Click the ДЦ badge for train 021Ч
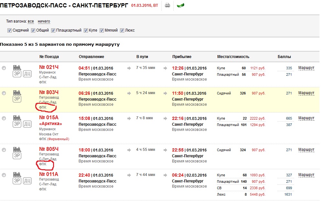Screen dimensions: 324x205 [x=27, y=74]
